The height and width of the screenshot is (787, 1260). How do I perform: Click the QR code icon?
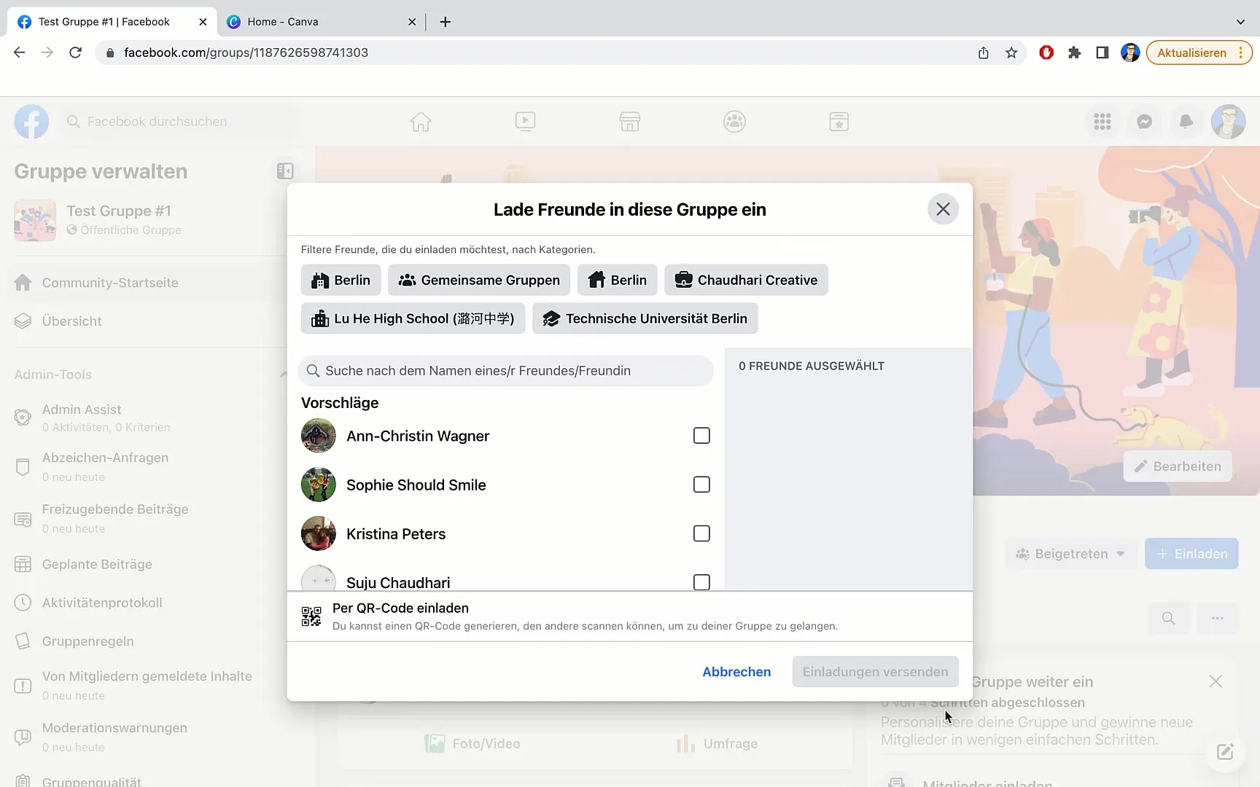click(x=311, y=616)
